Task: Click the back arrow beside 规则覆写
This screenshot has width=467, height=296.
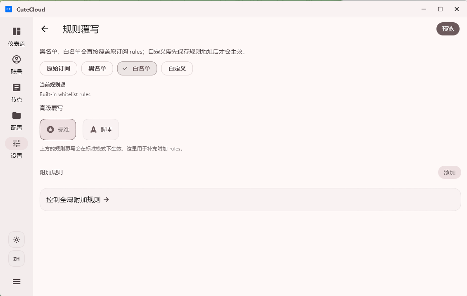Action: [x=45, y=29]
